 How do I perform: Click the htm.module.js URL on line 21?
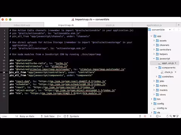click(66, 93)
